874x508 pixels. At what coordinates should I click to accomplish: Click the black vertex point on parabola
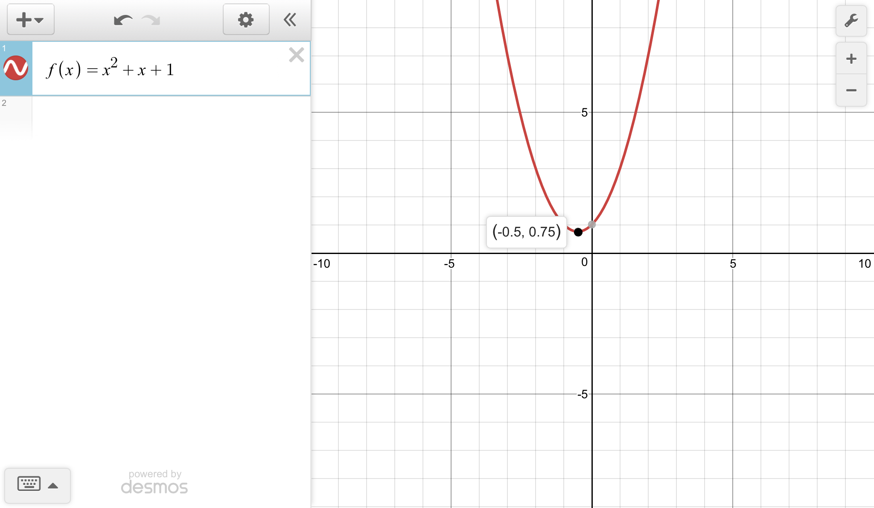pyautogui.click(x=578, y=232)
